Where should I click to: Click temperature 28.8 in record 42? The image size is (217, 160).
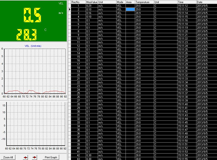click(x=144, y=155)
